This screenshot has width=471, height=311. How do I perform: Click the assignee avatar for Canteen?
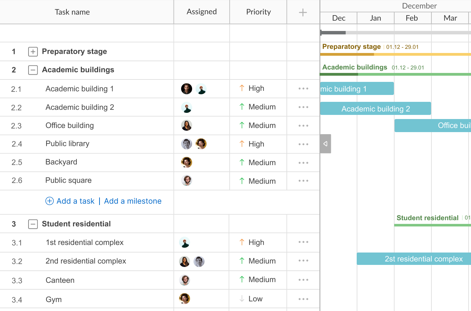185,280
